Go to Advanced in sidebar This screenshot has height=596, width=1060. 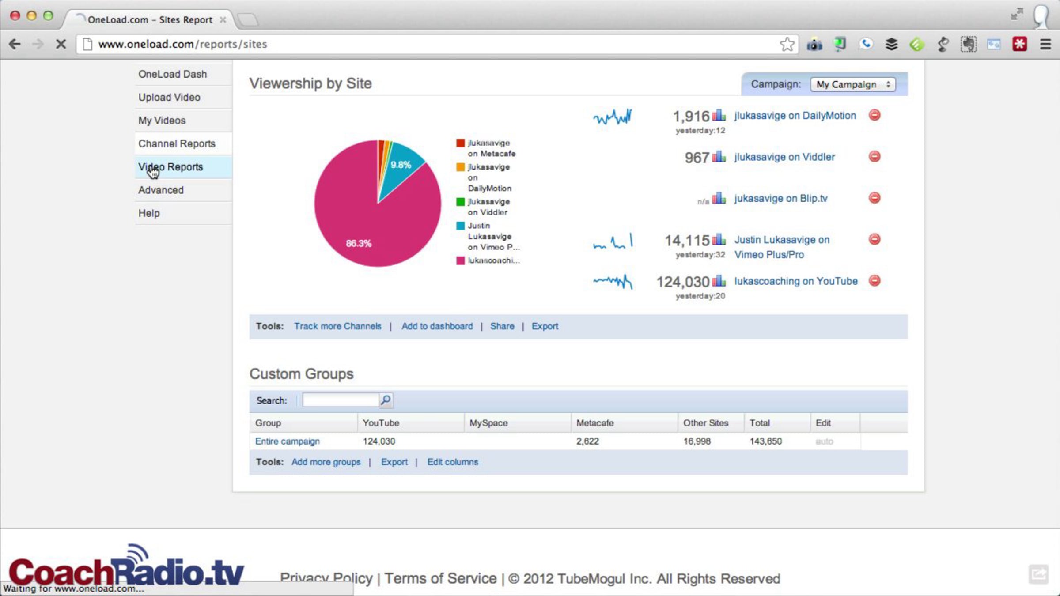point(161,190)
